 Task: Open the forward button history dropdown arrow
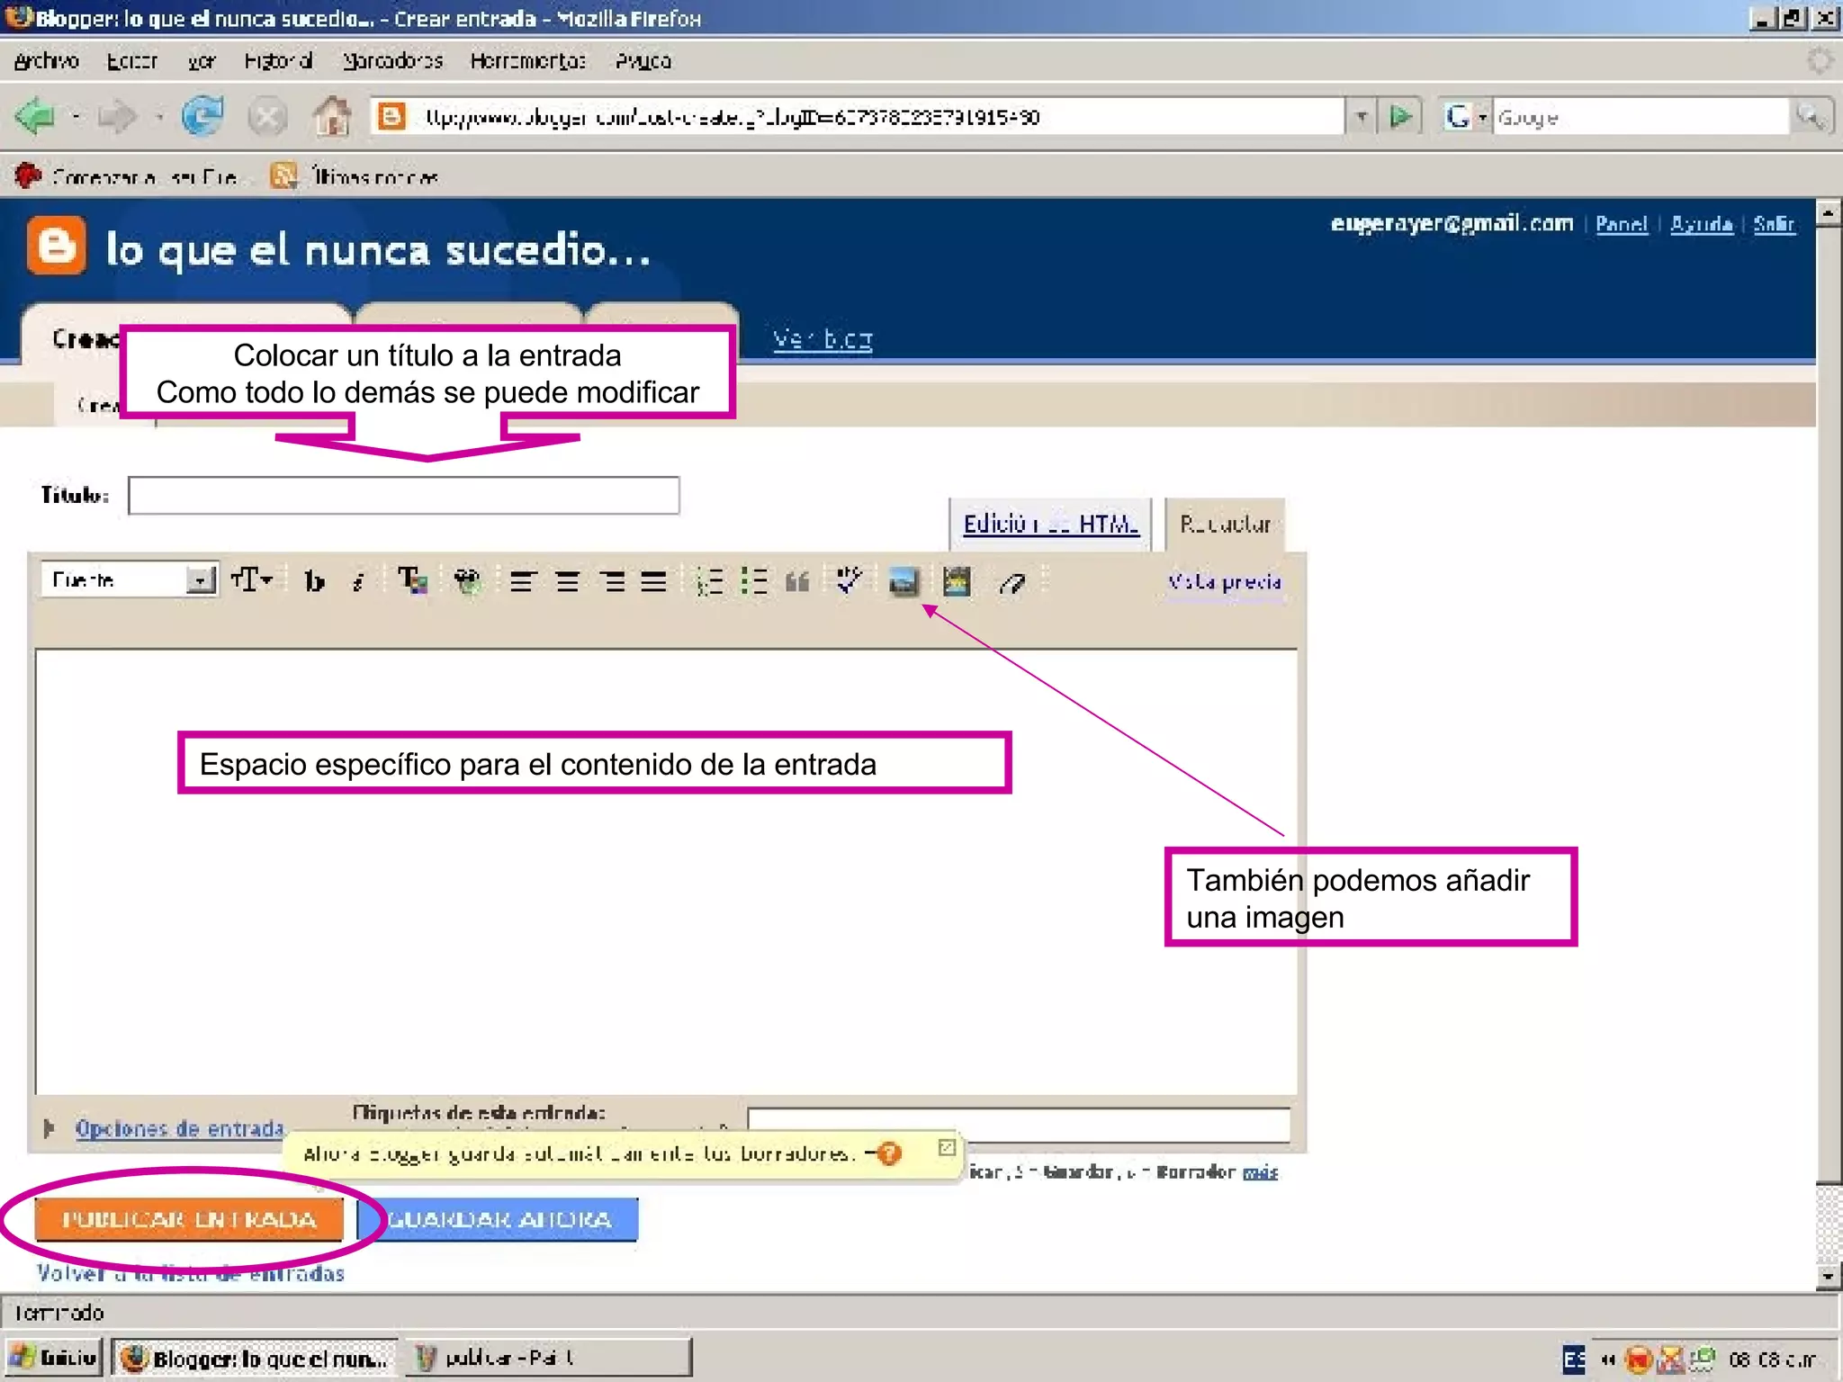[x=158, y=117]
